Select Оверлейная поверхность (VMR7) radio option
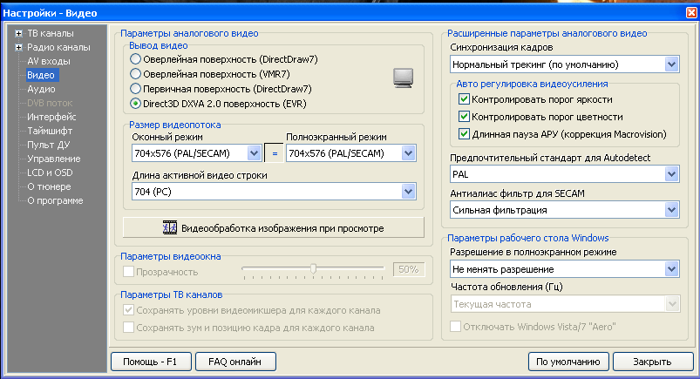The height and width of the screenshot is (379, 700). (x=135, y=73)
